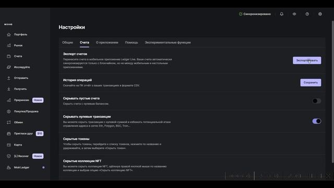The image size is (334, 188).
Task: Open the Покупка/Продажа icon in sidebar
Action: coord(9,111)
